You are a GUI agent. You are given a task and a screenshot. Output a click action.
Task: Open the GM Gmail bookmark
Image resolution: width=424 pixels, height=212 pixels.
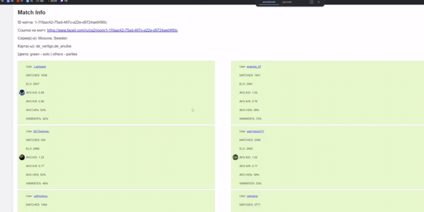39,1
